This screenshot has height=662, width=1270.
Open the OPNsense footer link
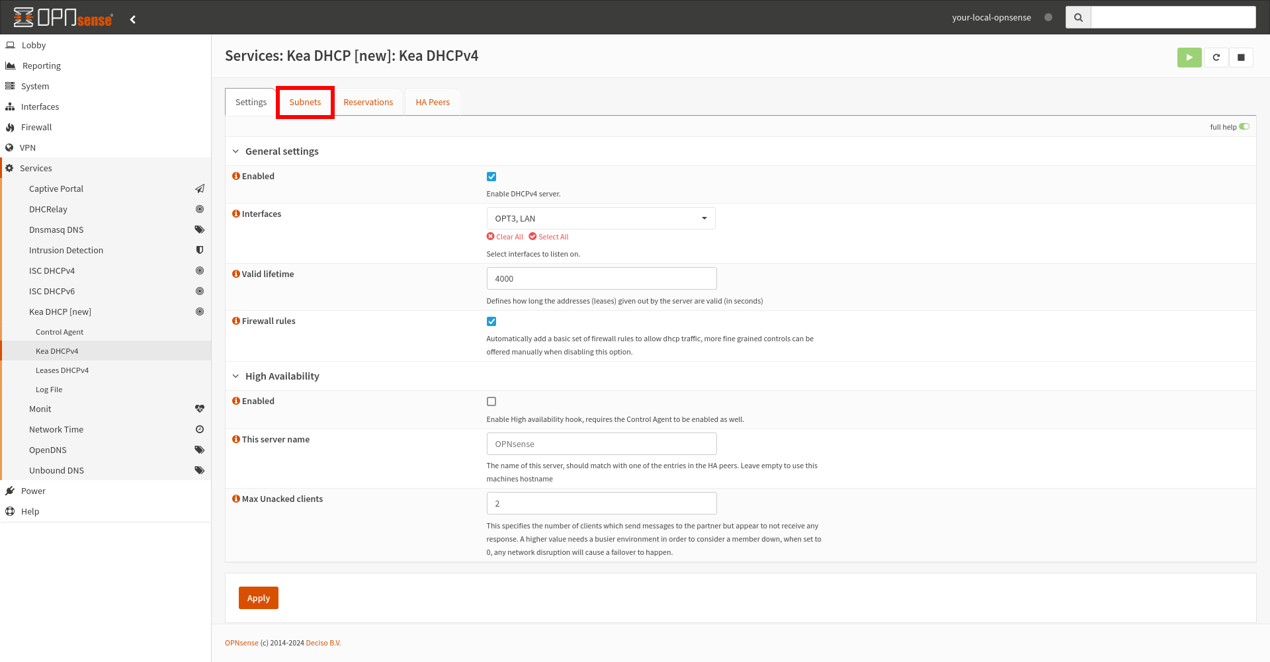[241, 643]
